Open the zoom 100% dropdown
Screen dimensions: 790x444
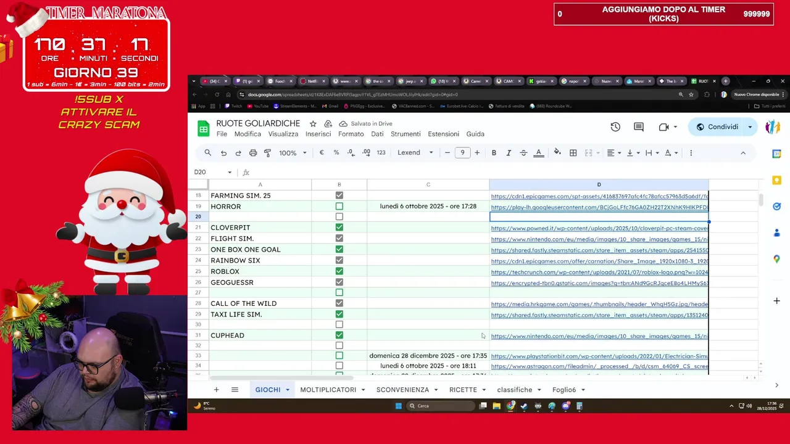pos(293,153)
